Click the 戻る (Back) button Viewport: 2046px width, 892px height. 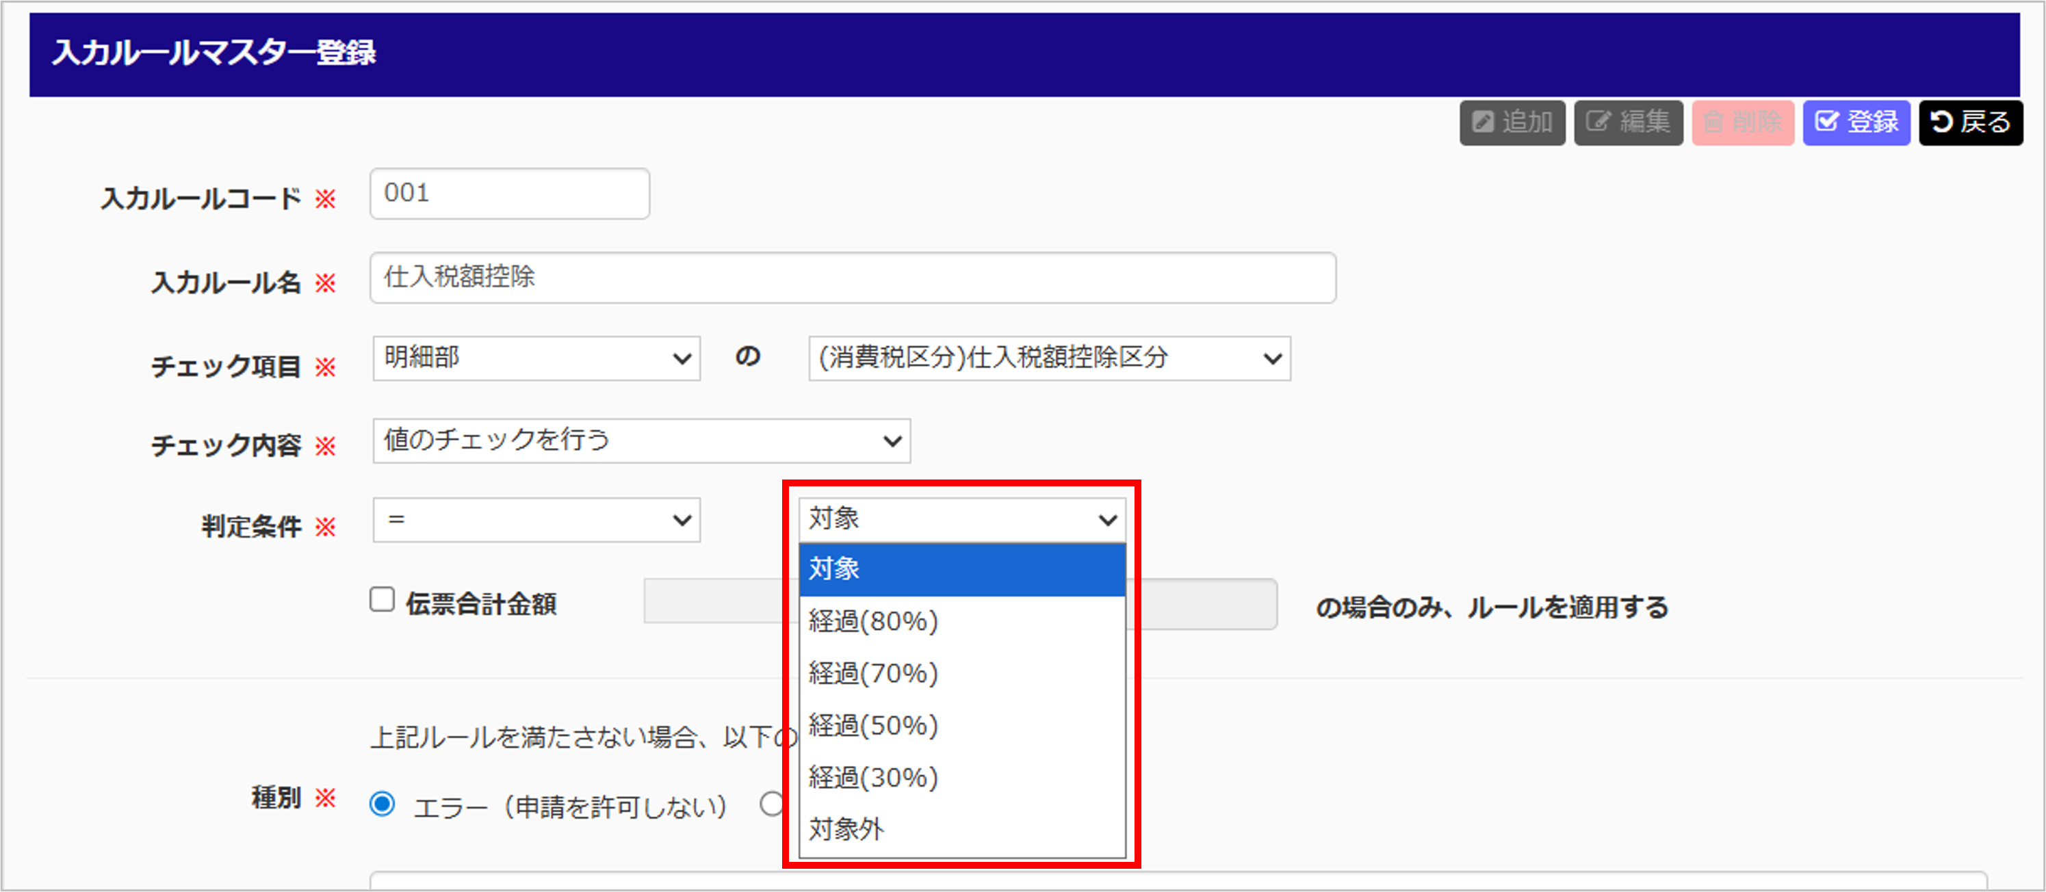pyautogui.click(x=1971, y=122)
